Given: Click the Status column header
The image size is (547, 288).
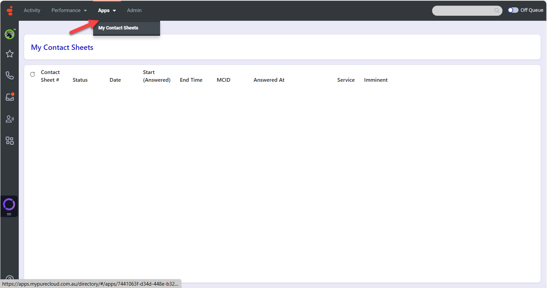Looking at the screenshot, I should pyautogui.click(x=80, y=80).
